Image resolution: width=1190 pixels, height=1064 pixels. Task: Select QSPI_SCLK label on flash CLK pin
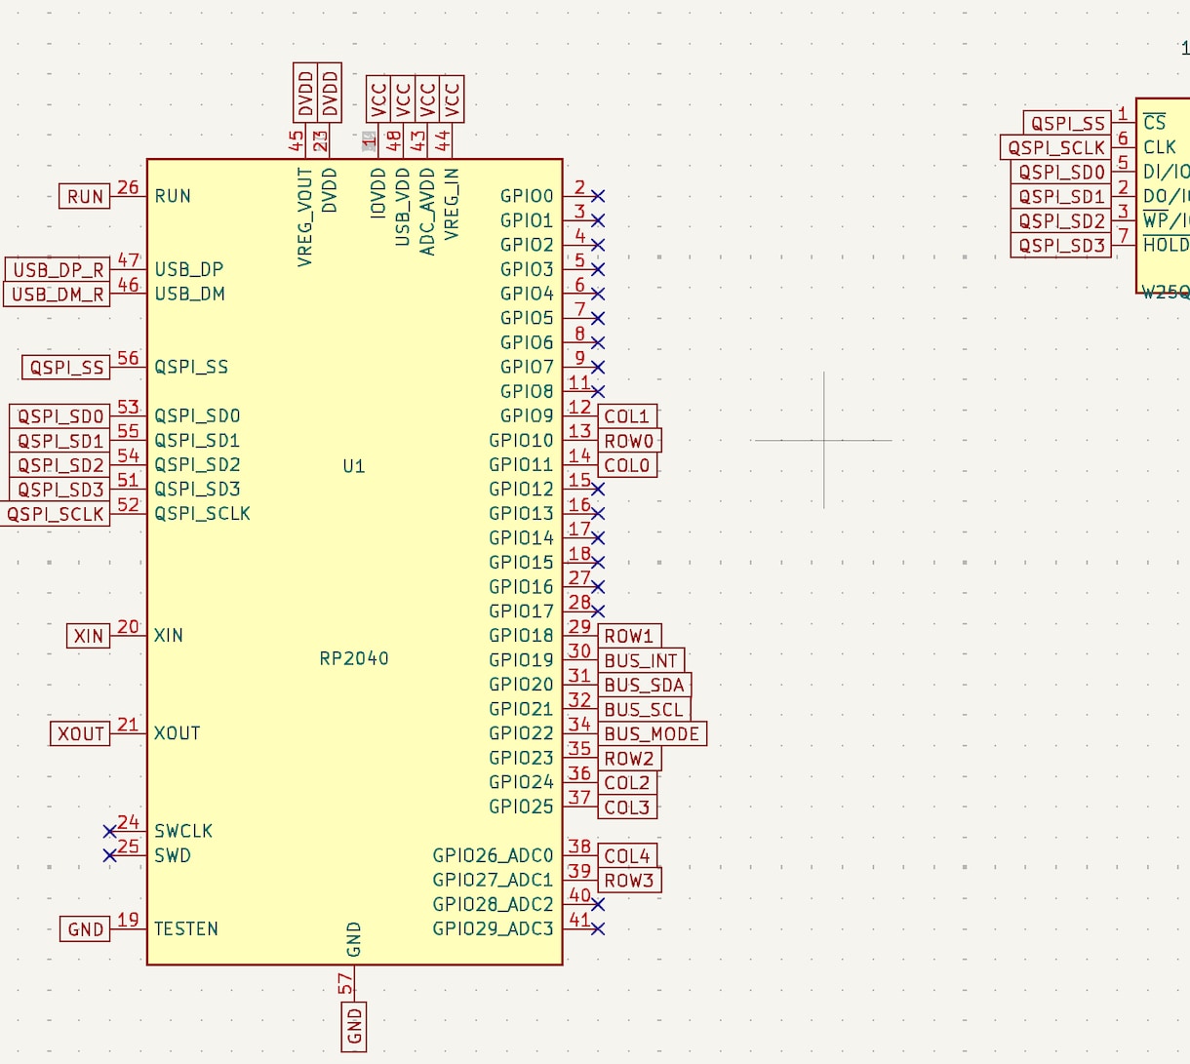coord(1056,147)
